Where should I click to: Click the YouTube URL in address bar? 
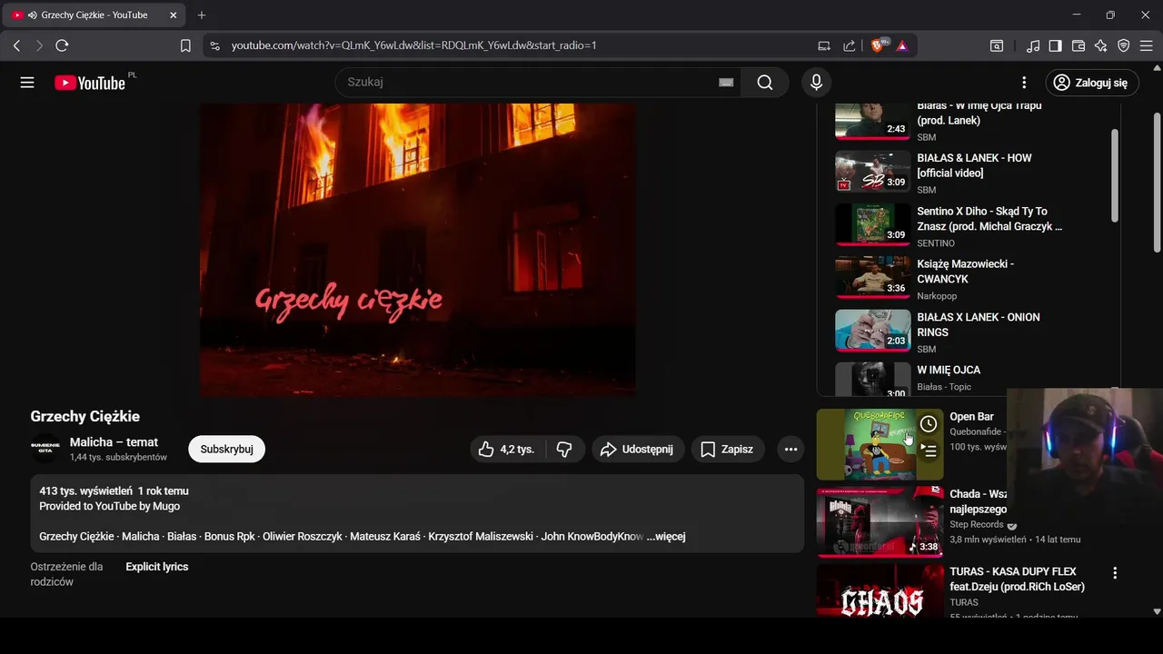[x=413, y=45]
